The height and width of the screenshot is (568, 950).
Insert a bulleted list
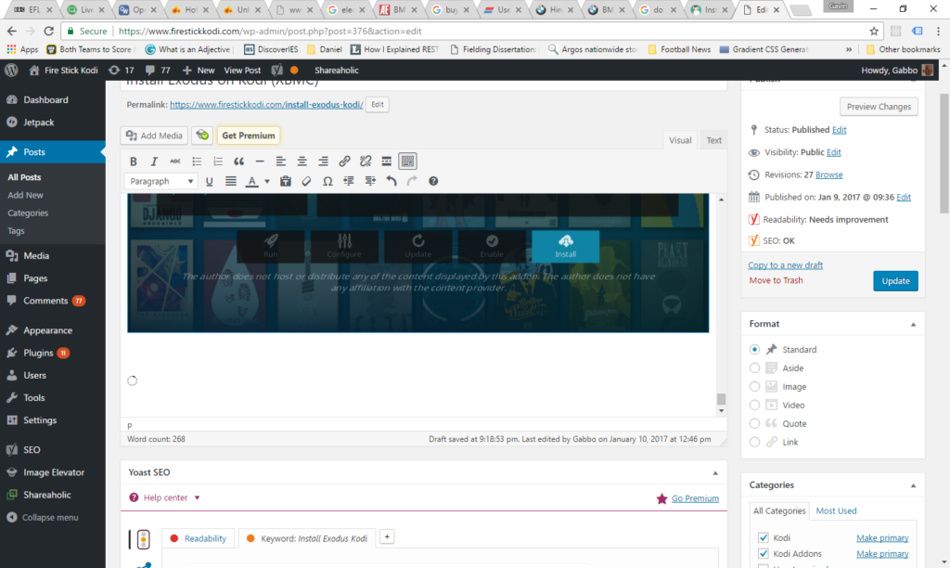pos(197,161)
